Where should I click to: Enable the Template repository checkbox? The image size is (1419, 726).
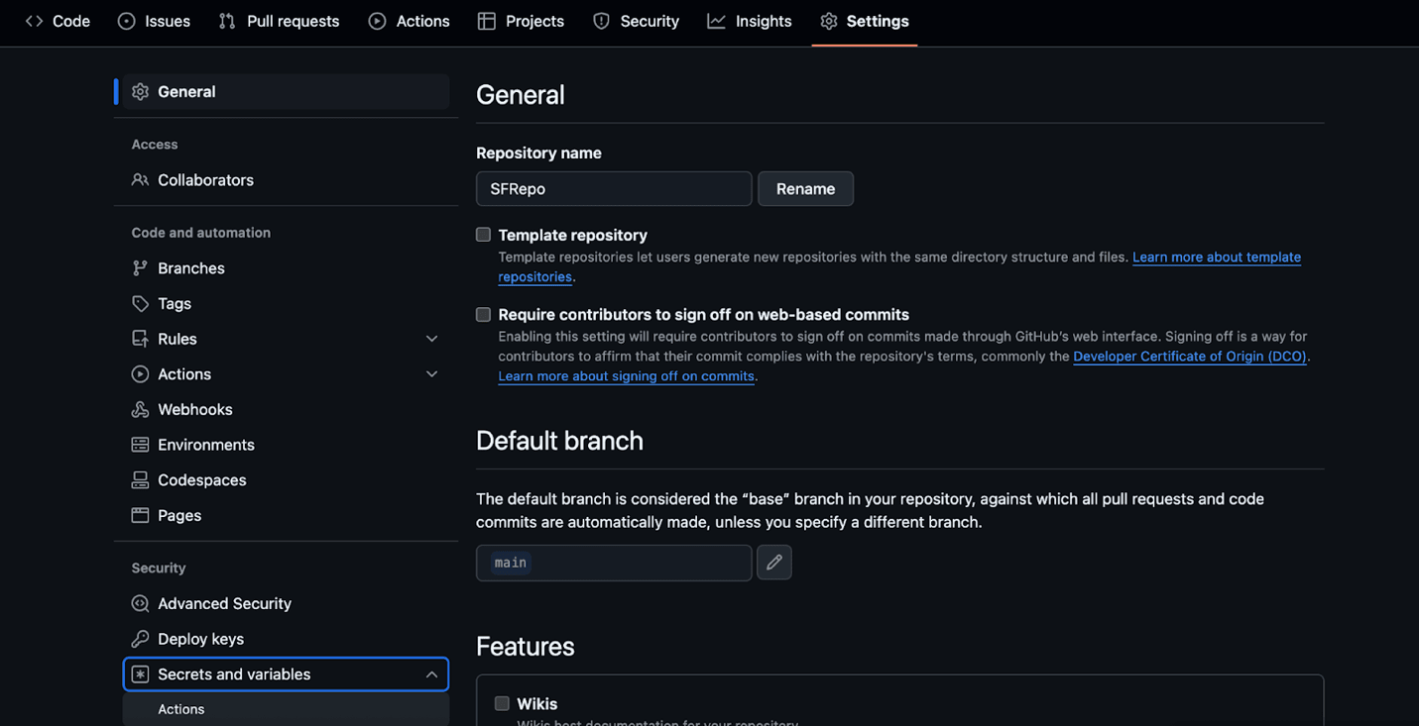[x=483, y=235]
